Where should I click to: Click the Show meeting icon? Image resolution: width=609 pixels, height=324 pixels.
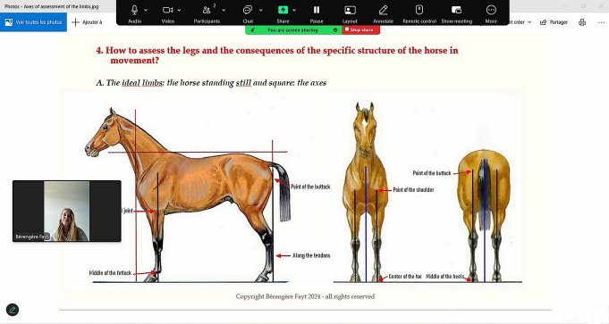coord(456,10)
